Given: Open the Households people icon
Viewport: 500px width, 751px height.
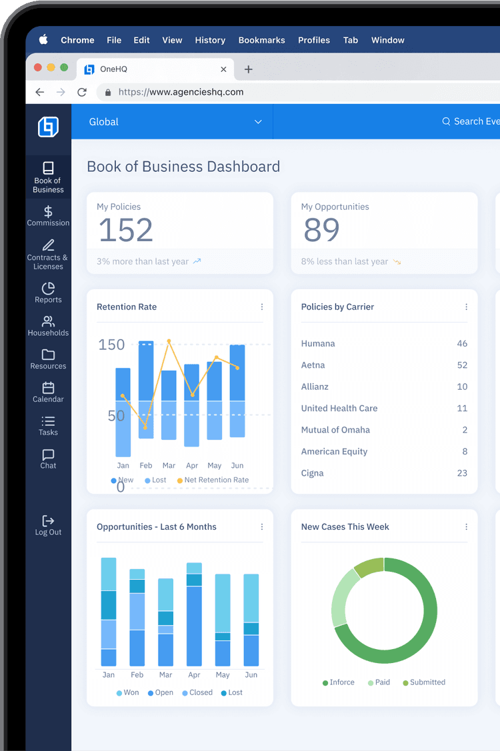Looking at the screenshot, I should tap(48, 322).
